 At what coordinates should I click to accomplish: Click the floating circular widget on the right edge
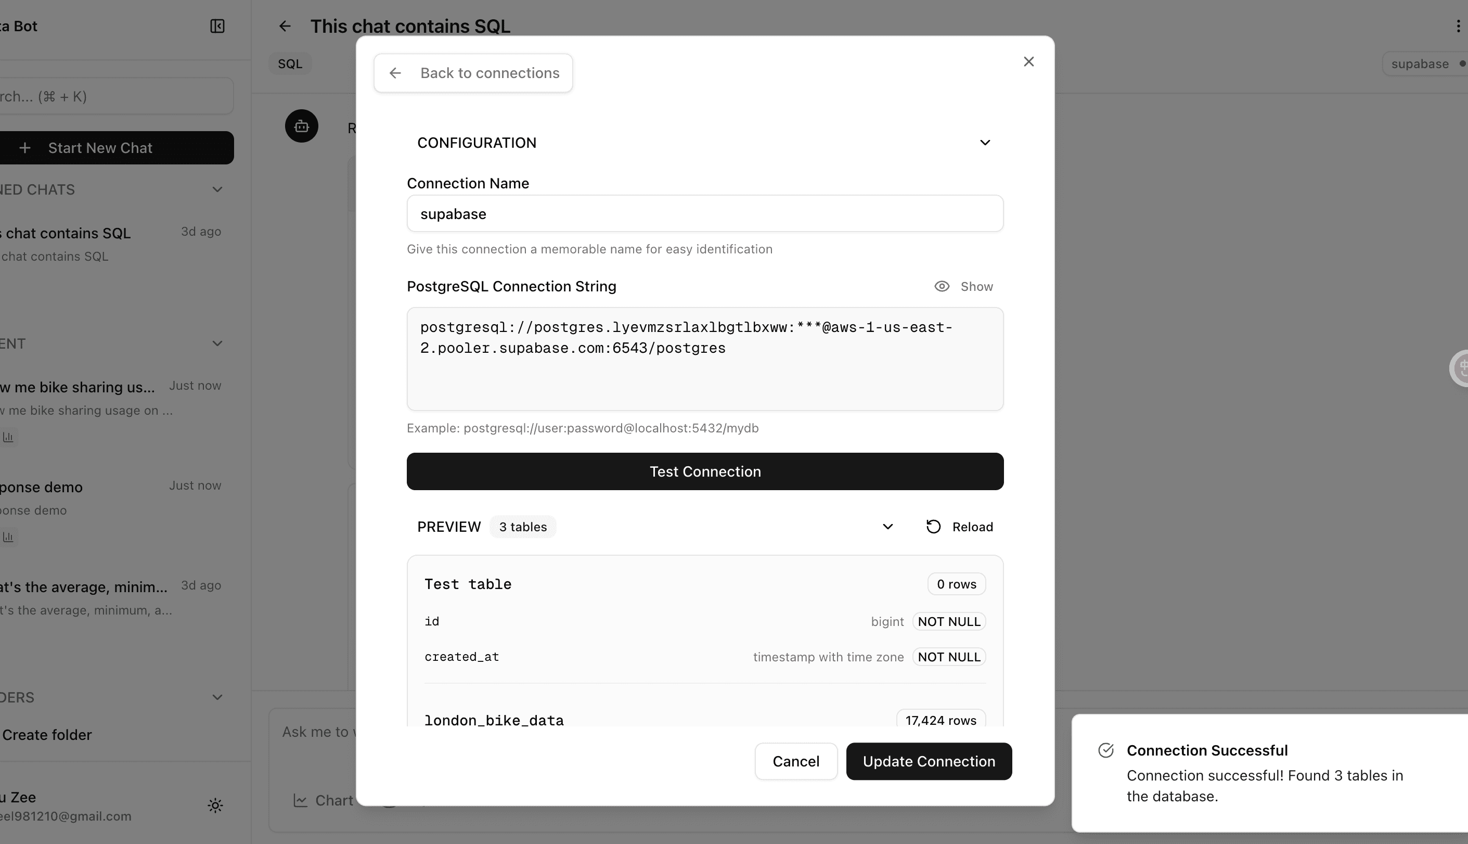[x=1461, y=368]
